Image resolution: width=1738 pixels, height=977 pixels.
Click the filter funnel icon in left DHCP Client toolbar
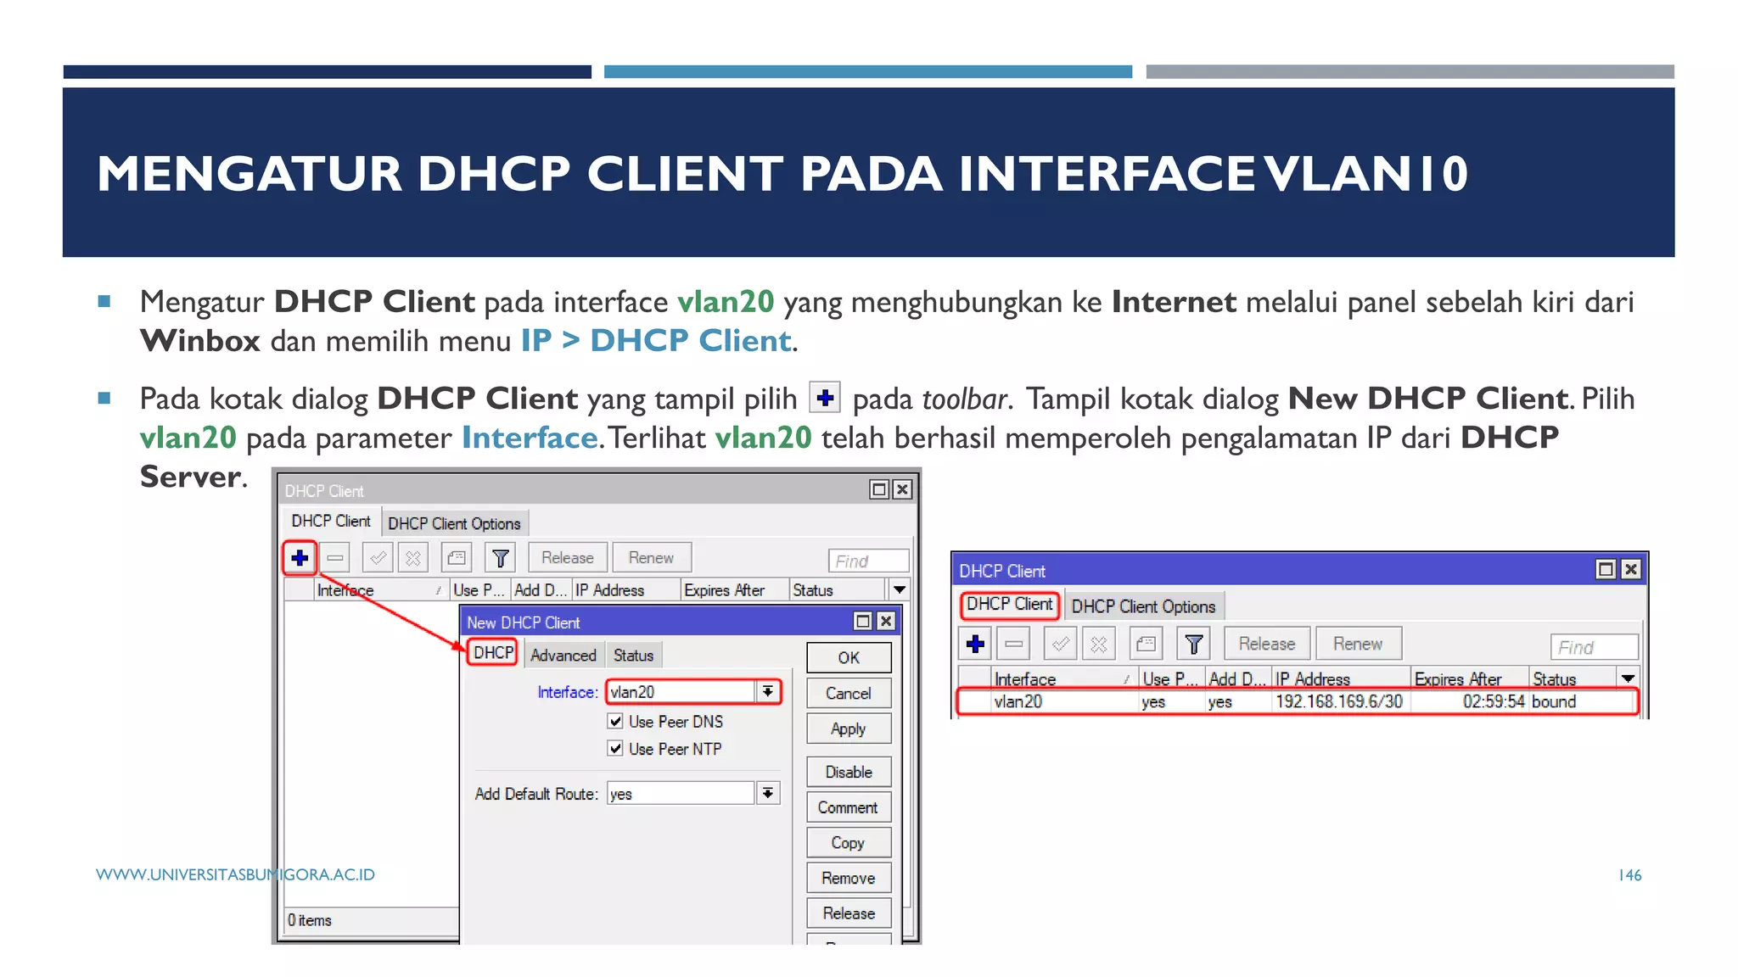tap(501, 558)
